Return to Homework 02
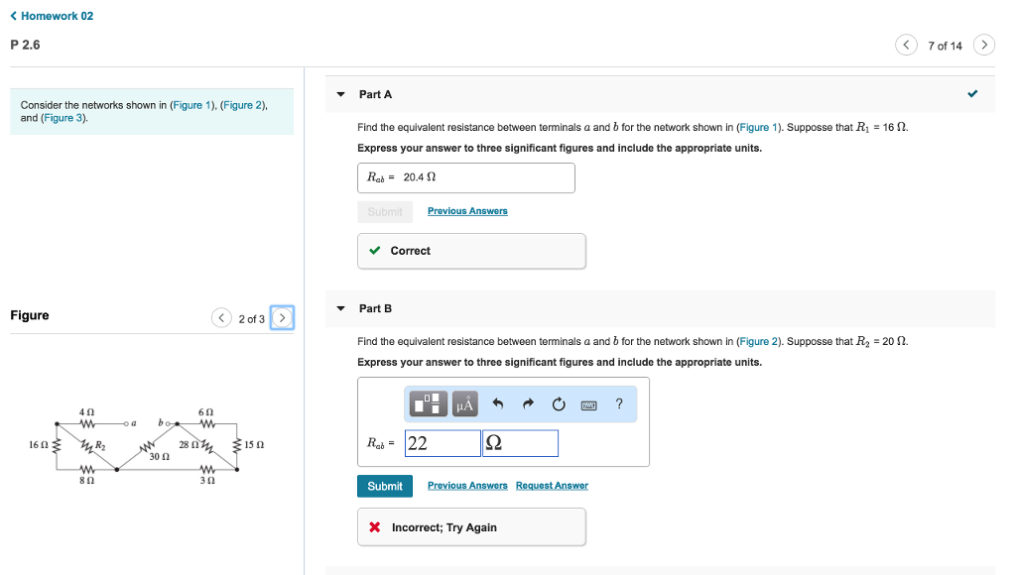 tap(57, 16)
